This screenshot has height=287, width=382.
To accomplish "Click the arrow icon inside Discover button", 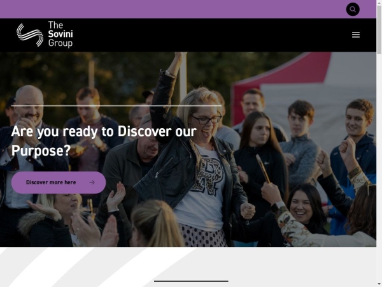I will click(92, 182).
